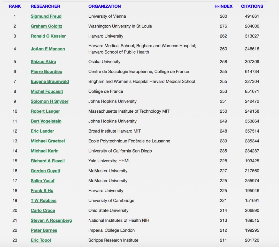The image size is (279, 247).
Task: Click 'National Institutes of Health NIH' cell
Action: pos(119,220)
